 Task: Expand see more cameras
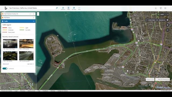point(30,64)
